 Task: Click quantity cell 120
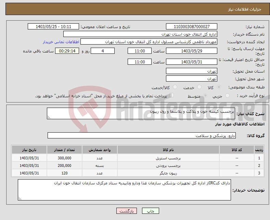click(x=64, y=173)
